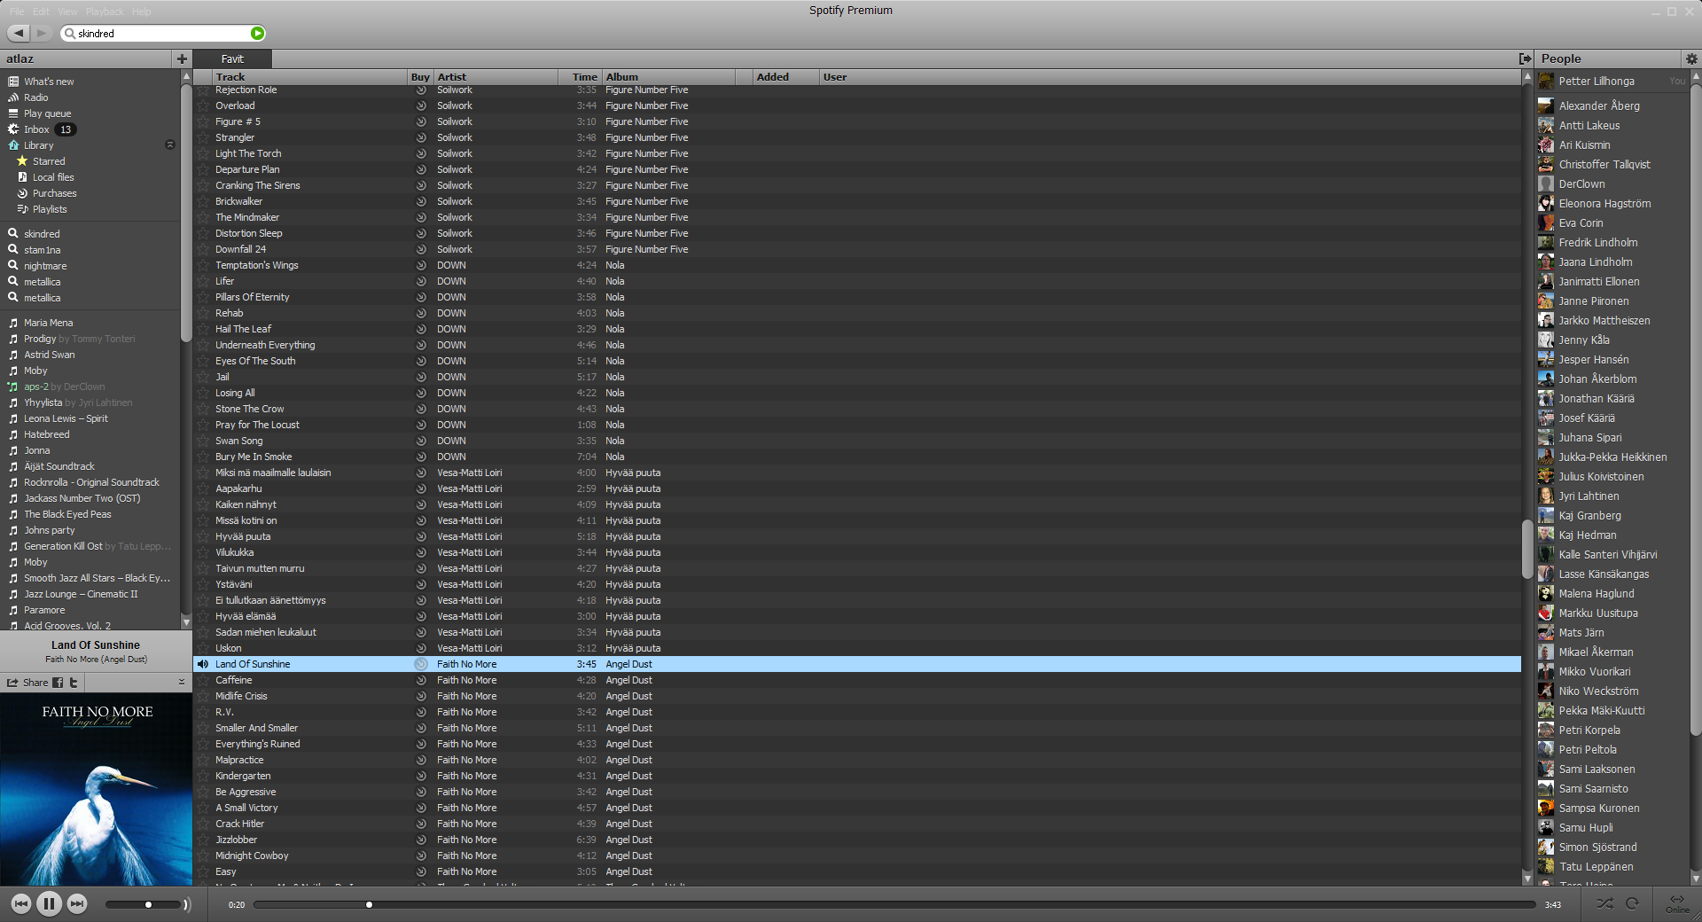Toggle shuffle playback mode
This screenshot has width=1702, height=922.
(x=1604, y=903)
